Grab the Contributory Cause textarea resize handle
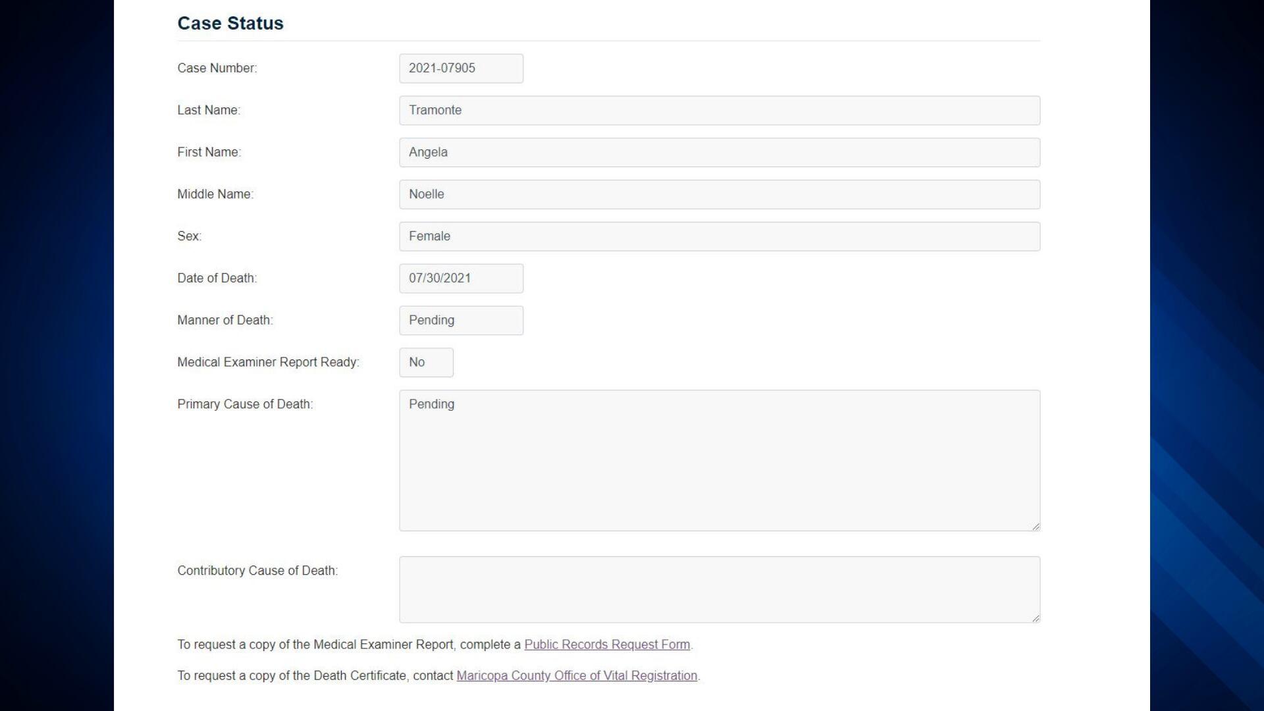Viewport: 1264px width, 711px height. 1036,618
